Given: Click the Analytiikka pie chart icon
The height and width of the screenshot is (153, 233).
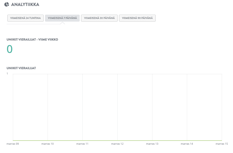Looking at the screenshot, I should (7, 4).
